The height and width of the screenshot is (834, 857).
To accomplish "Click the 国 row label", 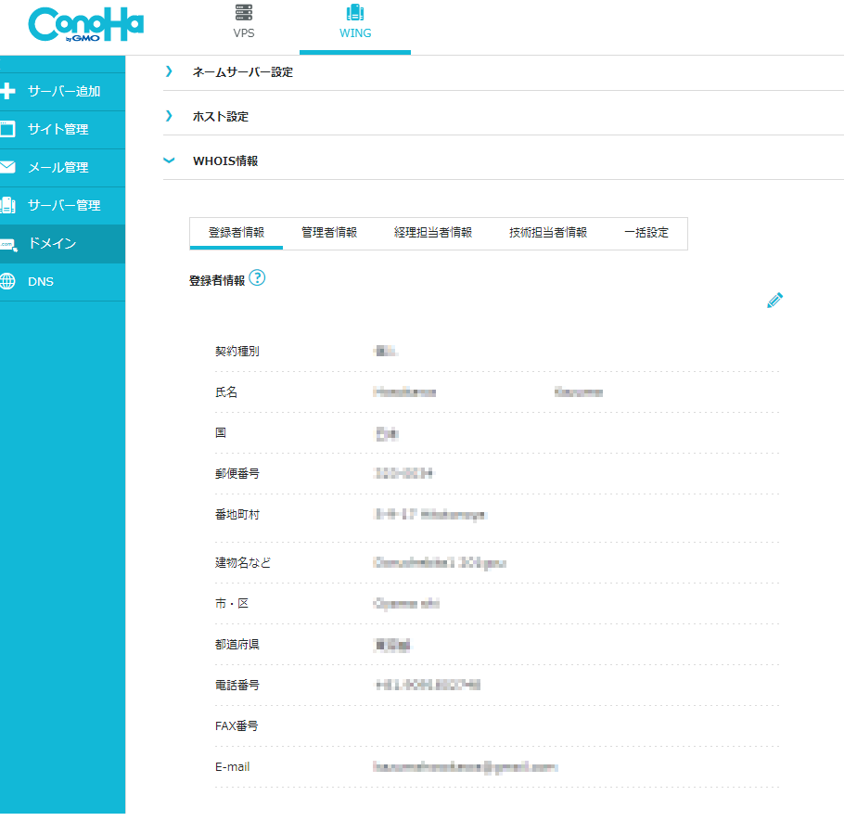I will tap(221, 433).
